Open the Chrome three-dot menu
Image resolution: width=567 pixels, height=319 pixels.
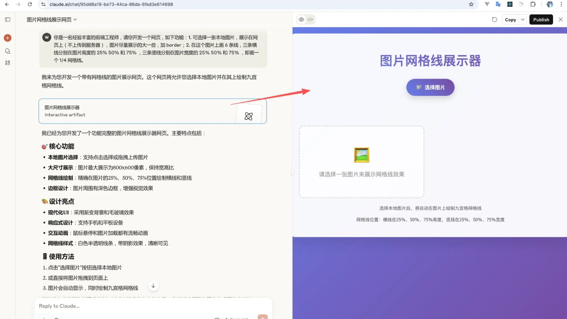(x=561, y=4)
